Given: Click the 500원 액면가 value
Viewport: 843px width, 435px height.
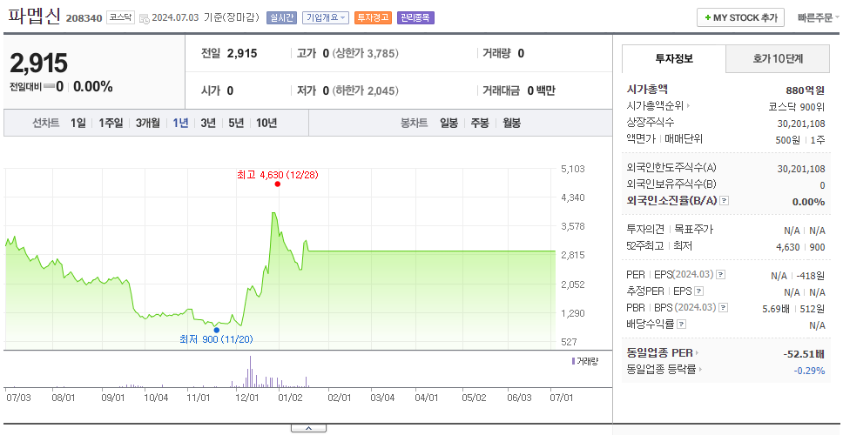Looking at the screenshot, I should point(787,139).
